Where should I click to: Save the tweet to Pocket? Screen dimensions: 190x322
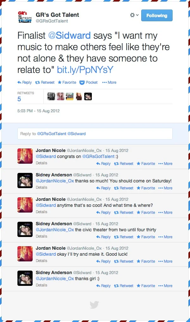89,82
